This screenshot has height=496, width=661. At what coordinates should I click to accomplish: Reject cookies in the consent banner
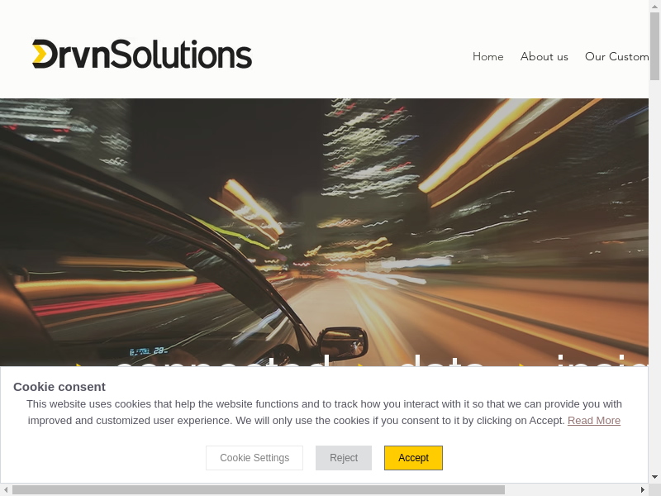(344, 458)
